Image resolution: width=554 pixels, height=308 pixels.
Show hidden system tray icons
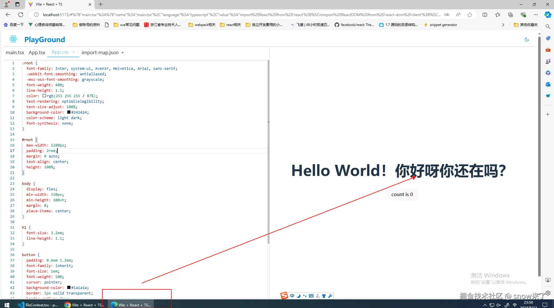tap(485, 305)
